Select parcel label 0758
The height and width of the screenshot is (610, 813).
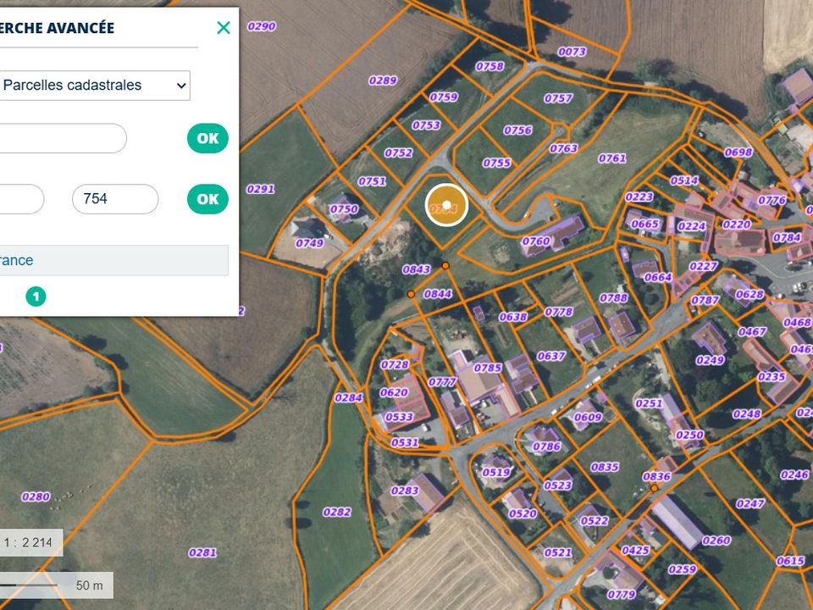click(x=489, y=66)
